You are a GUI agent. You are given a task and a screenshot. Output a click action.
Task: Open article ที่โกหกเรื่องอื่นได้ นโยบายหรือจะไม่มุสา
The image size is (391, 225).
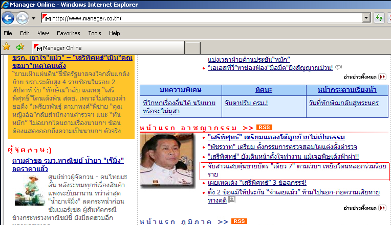pos(179,107)
